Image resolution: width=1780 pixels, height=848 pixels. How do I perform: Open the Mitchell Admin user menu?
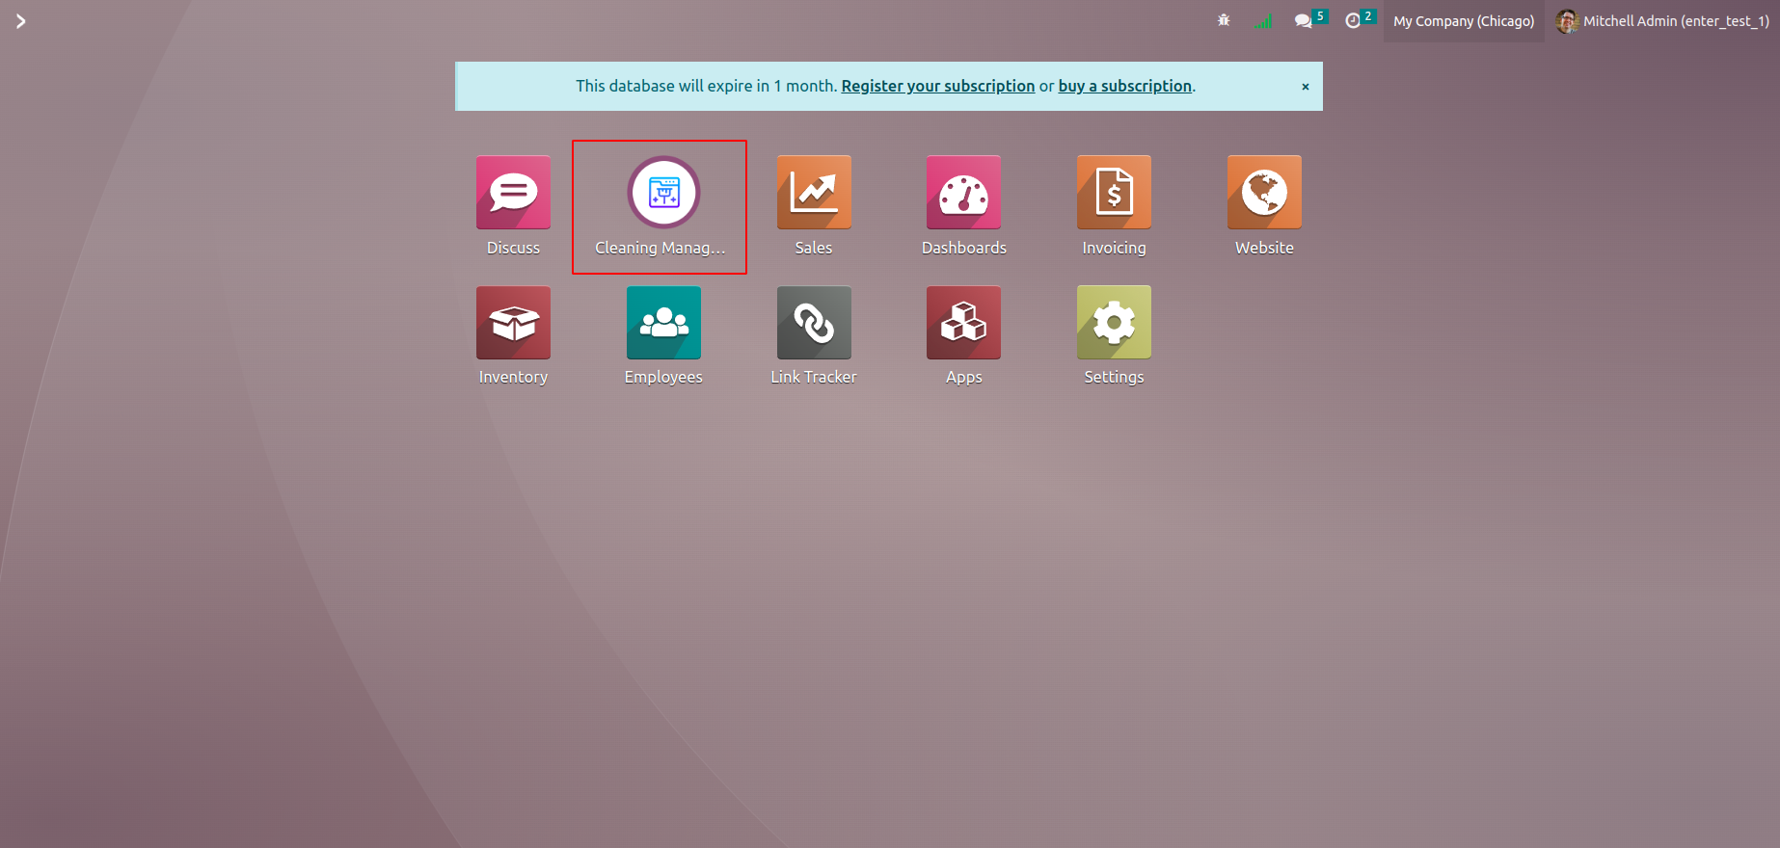pos(1662,21)
